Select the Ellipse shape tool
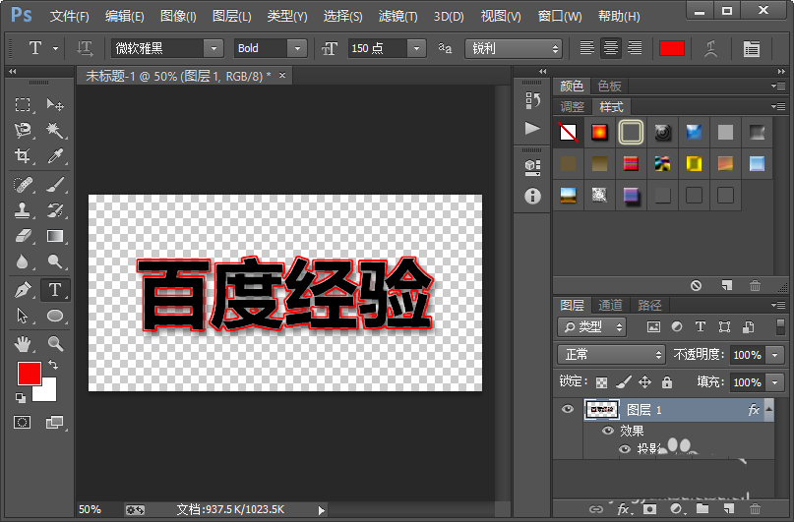The height and width of the screenshot is (522, 794). click(x=55, y=316)
